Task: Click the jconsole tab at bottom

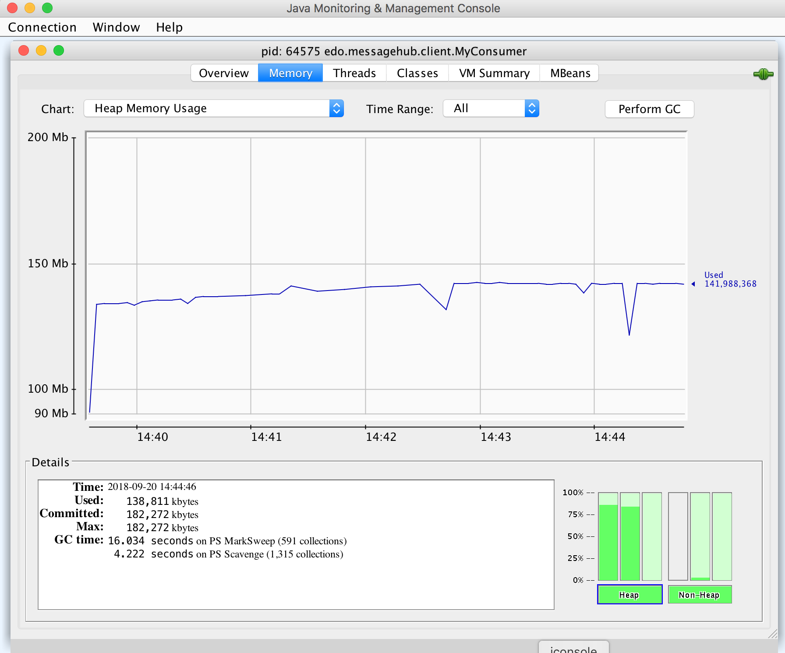Action: click(x=573, y=648)
